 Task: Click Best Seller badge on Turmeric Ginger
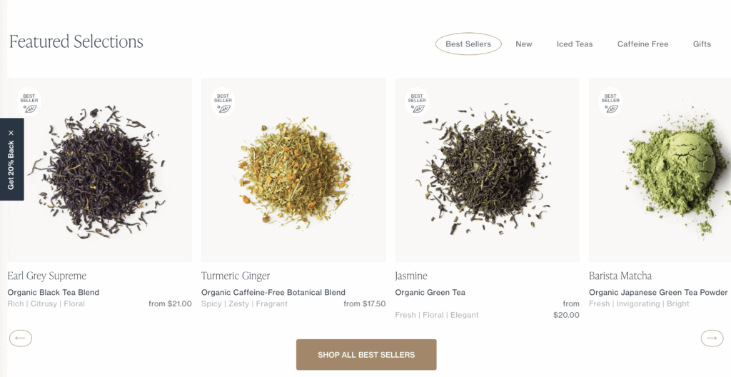[x=223, y=102]
